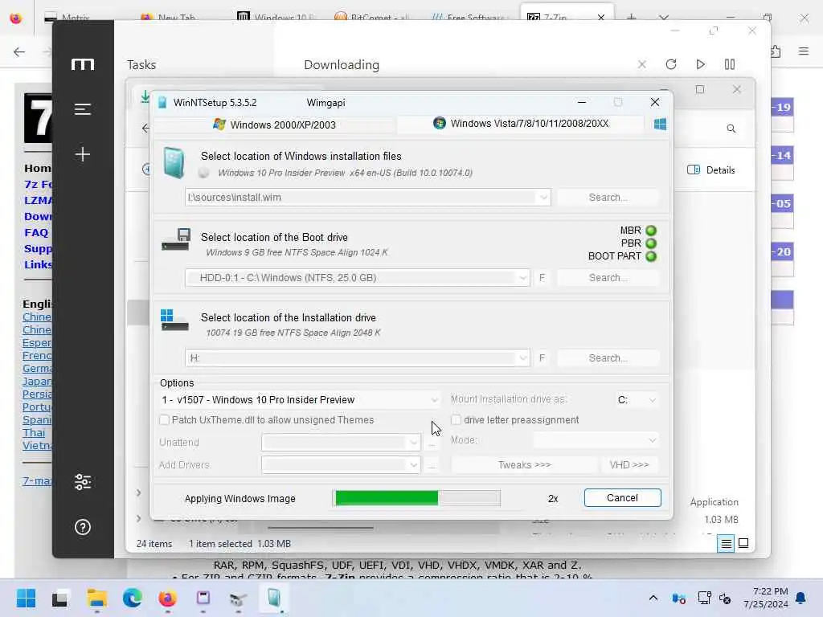Toggle drive letter preassignment checkbox
Image resolution: width=823 pixels, height=617 pixels.
pos(457,419)
